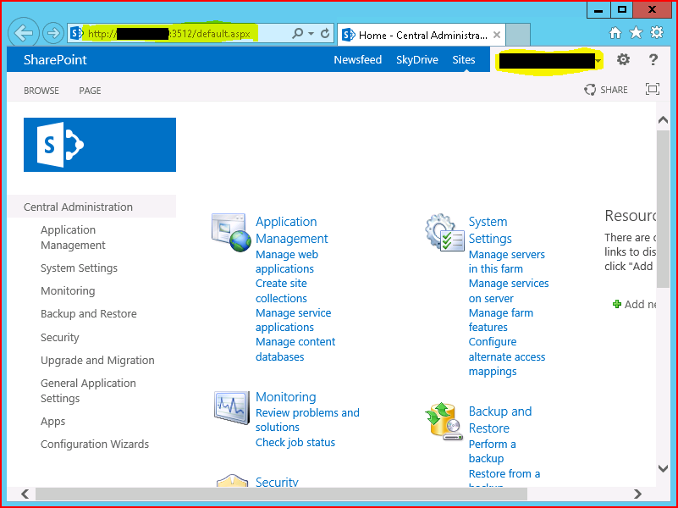Click the SharePoint brand text
Image resolution: width=678 pixels, height=508 pixels.
pyautogui.click(x=55, y=59)
